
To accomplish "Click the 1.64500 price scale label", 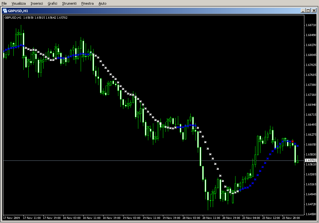I will pyautogui.click(x=311, y=214).
